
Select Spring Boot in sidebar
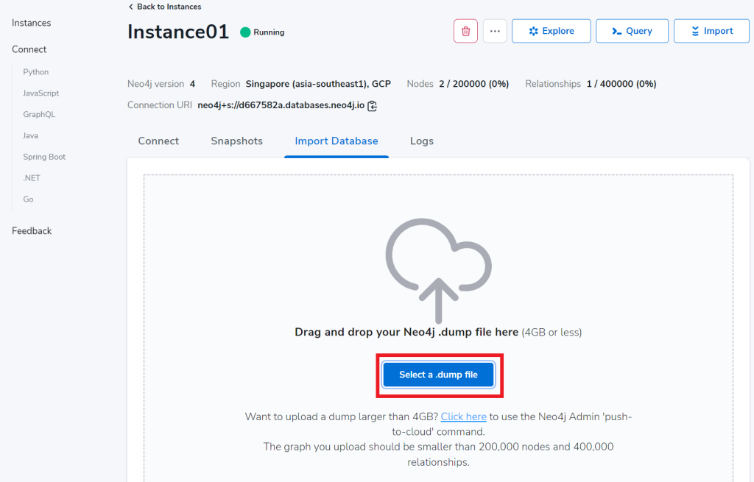45,157
